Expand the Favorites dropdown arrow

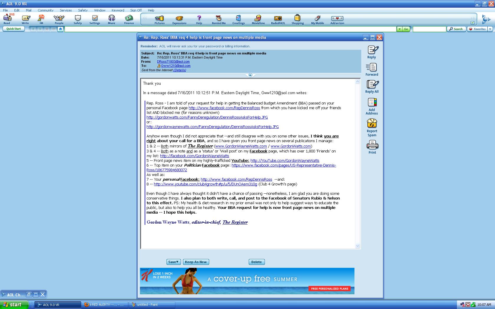click(490, 29)
